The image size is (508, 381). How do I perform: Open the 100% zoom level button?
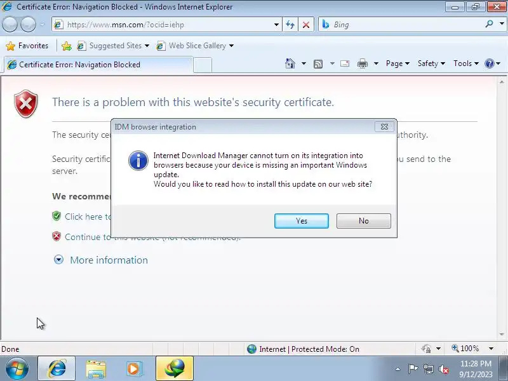point(465,349)
